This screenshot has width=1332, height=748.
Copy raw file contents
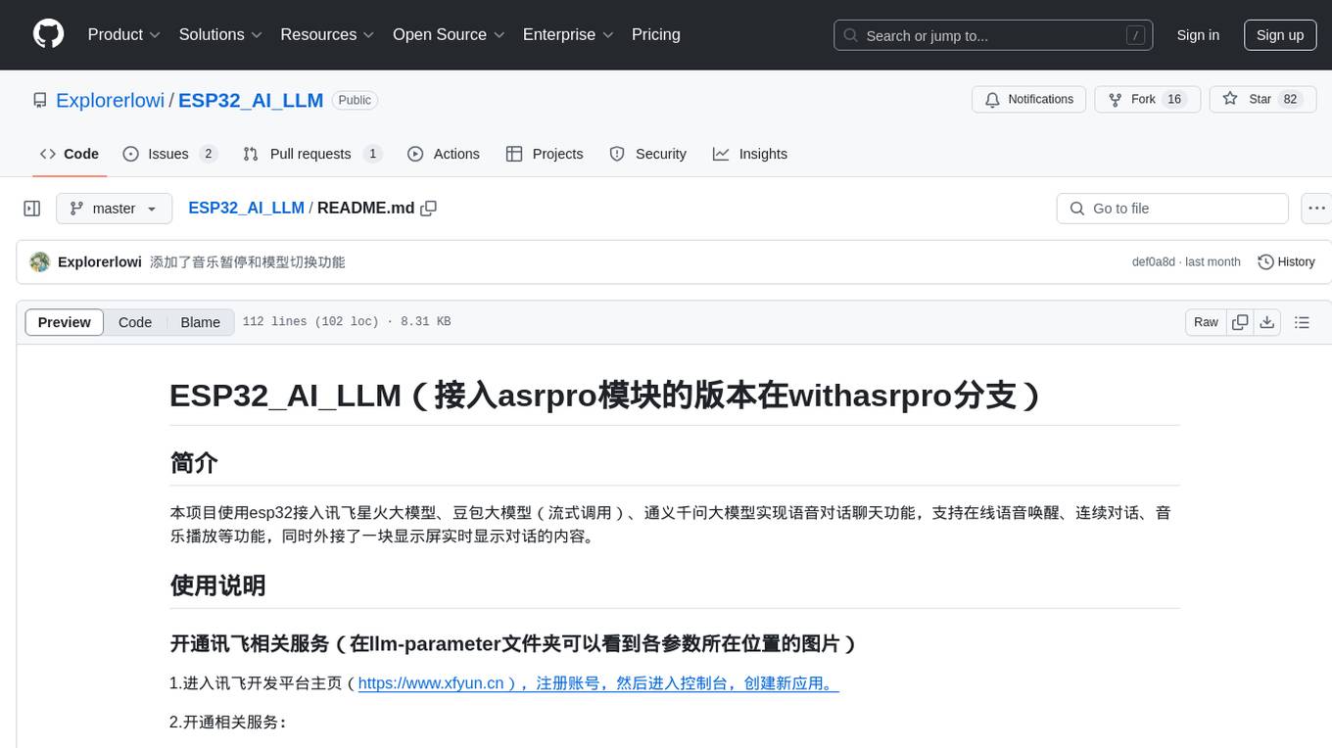click(1240, 322)
